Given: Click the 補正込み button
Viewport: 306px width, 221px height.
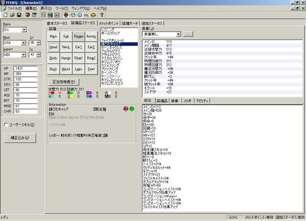Looking at the screenshot, I should (x=20, y=138).
